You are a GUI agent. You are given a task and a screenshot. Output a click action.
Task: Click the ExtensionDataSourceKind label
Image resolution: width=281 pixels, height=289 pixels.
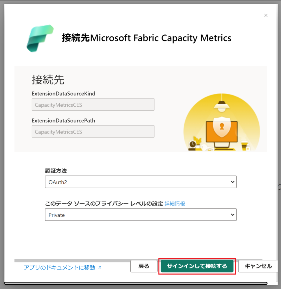(64, 94)
